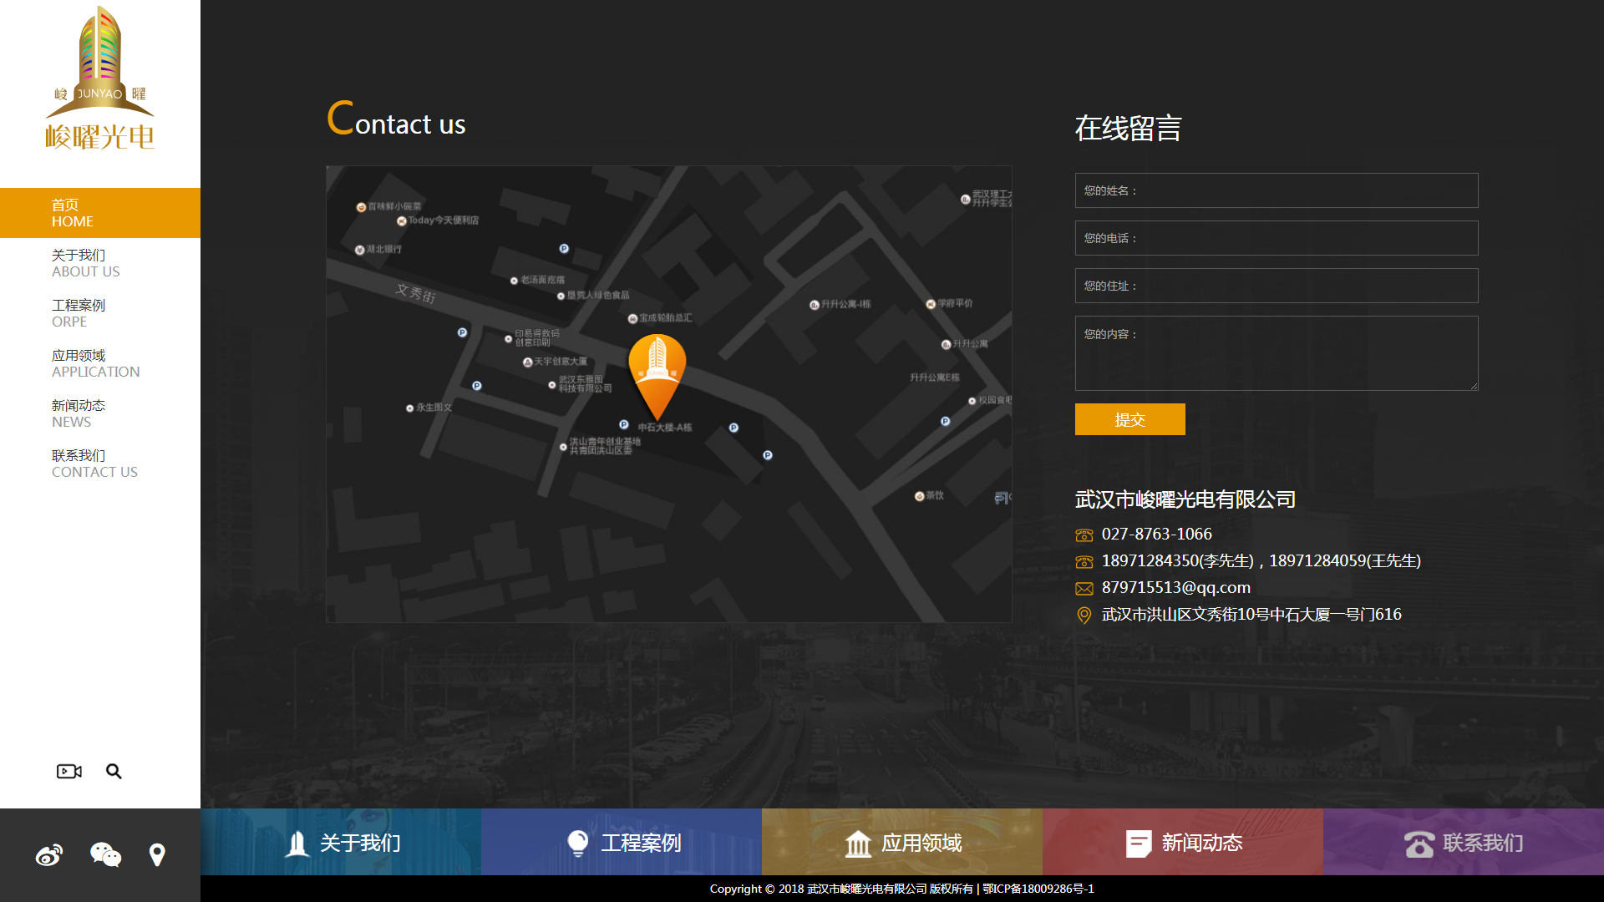
Task: Click the location pin icon in footer
Action: pyautogui.click(x=157, y=854)
